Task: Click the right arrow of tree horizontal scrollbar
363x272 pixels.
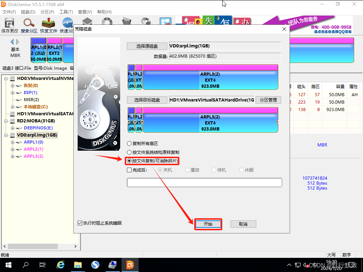Action: (x=75, y=247)
